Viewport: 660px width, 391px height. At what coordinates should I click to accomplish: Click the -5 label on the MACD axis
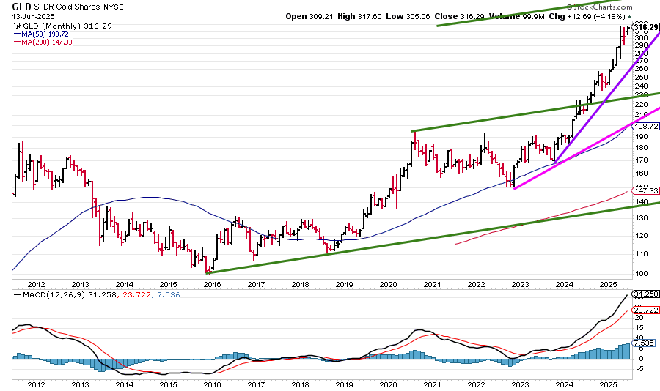pos(639,369)
